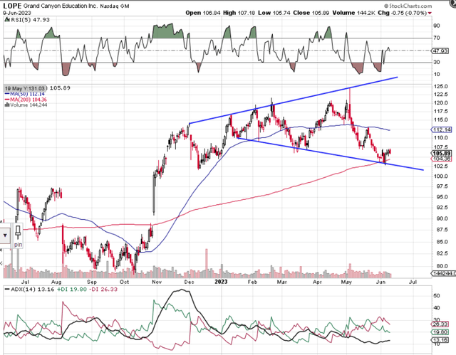Click the Open 106.84 value
The width and height of the screenshot is (456, 355).
tap(203, 13)
